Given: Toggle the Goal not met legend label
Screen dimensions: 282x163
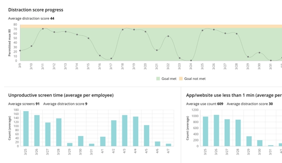Looking at the screenshot, I should (x=195, y=79).
